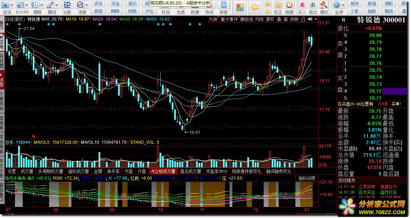Screen dimensions: 411x218
Task: Go to previous stock with up arrow
Action: 267,4
